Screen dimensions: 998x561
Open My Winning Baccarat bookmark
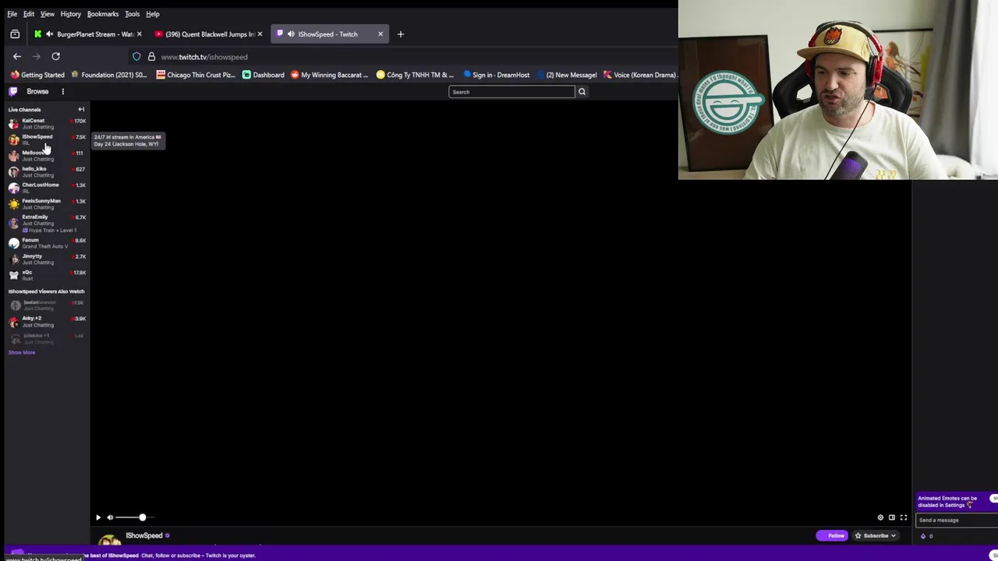click(x=330, y=75)
